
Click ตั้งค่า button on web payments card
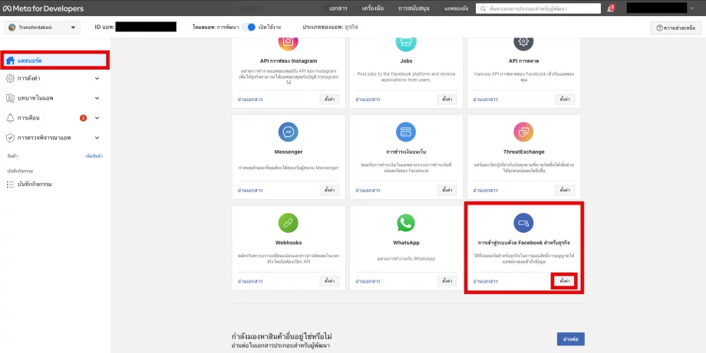[x=447, y=190]
